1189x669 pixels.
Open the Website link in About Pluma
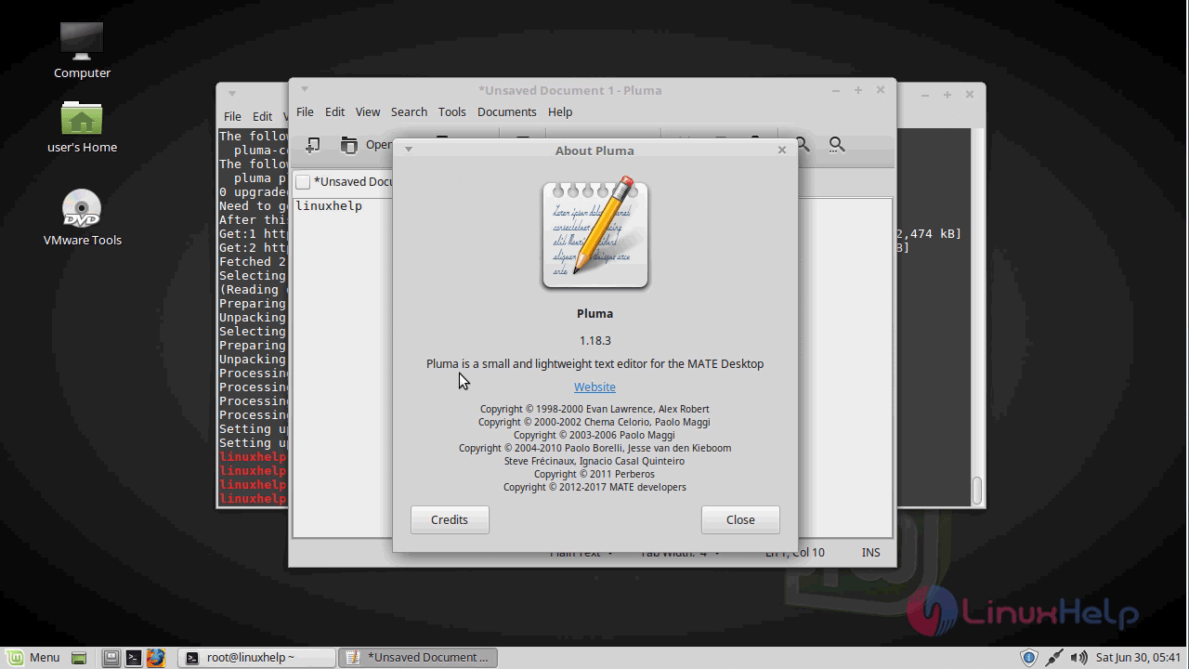(x=594, y=387)
